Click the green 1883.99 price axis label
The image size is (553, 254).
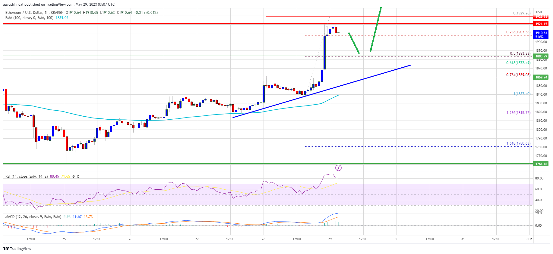pos(541,56)
